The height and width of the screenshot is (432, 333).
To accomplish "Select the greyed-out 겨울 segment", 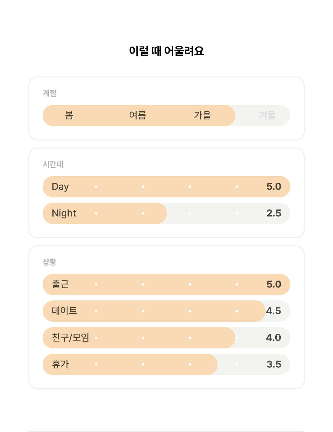I will click(x=267, y=115).
